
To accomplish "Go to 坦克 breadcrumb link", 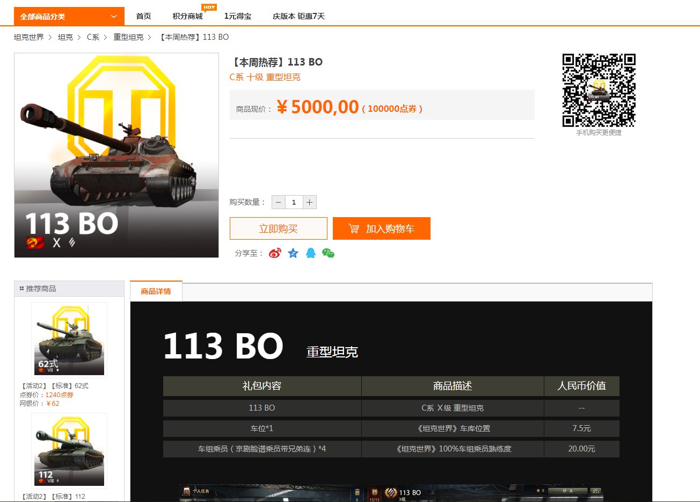I will point(65,37).
